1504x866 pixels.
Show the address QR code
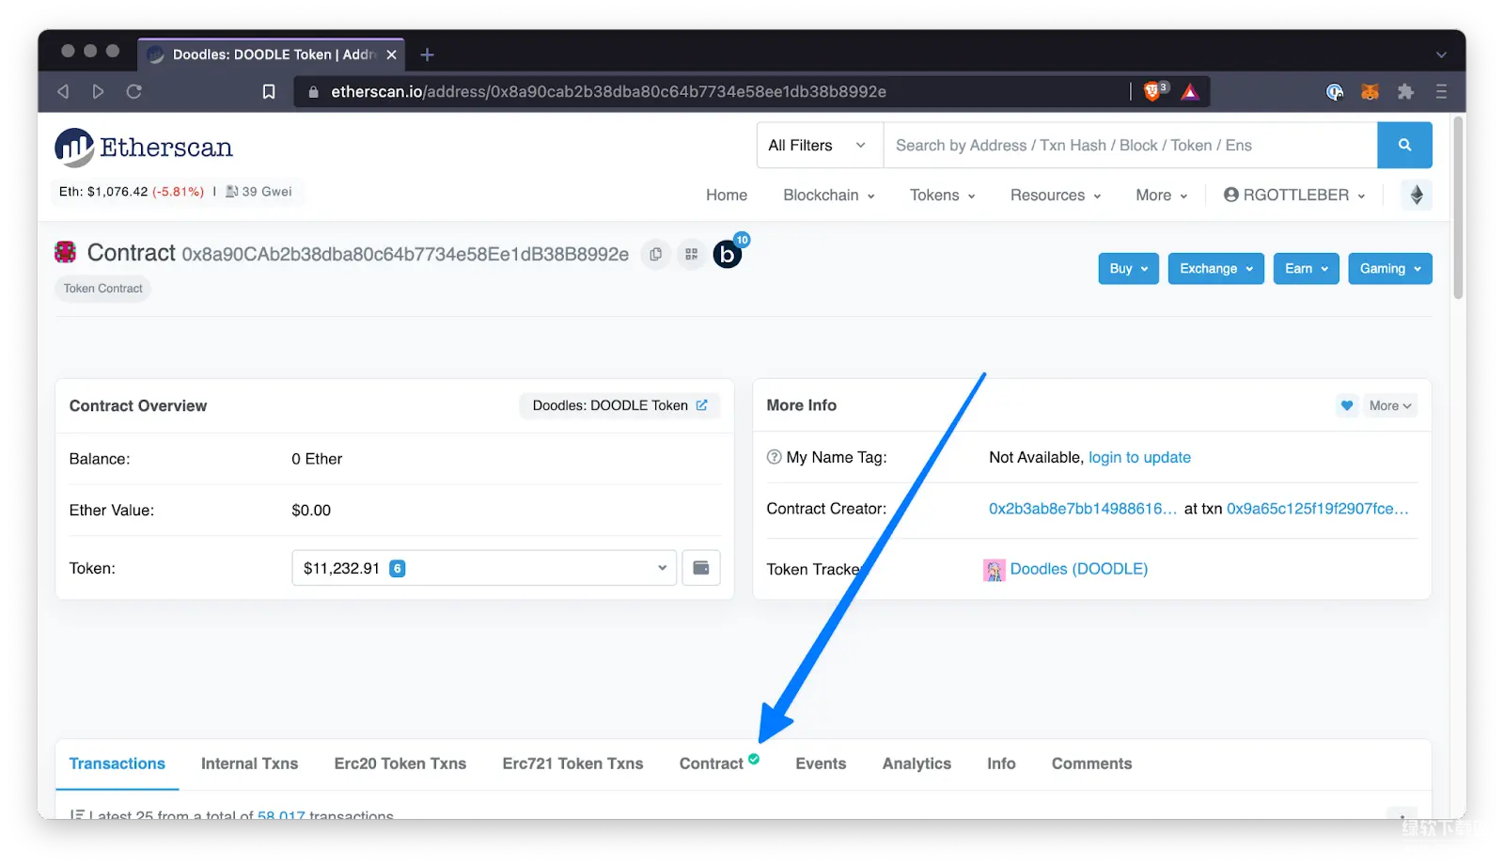coord(691,254)
